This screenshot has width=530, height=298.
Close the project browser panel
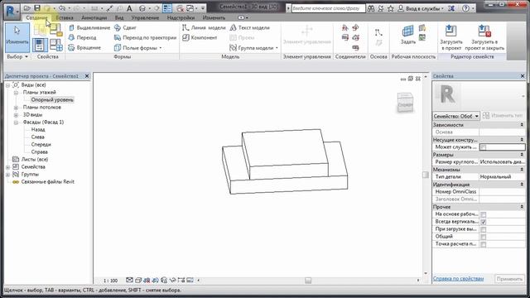(87, 76)
